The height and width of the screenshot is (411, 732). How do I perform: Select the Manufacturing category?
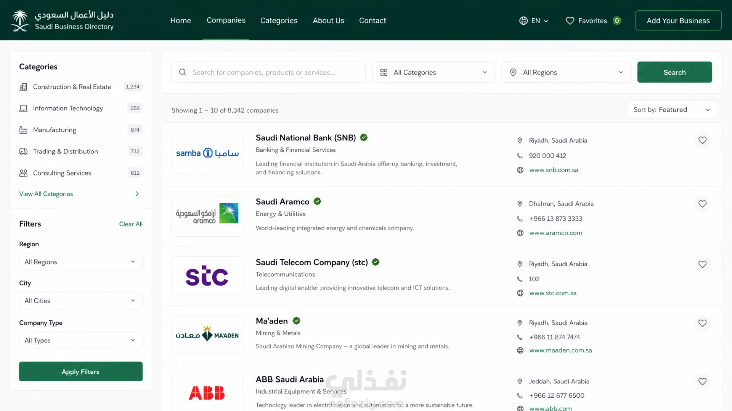coord(81,130)
